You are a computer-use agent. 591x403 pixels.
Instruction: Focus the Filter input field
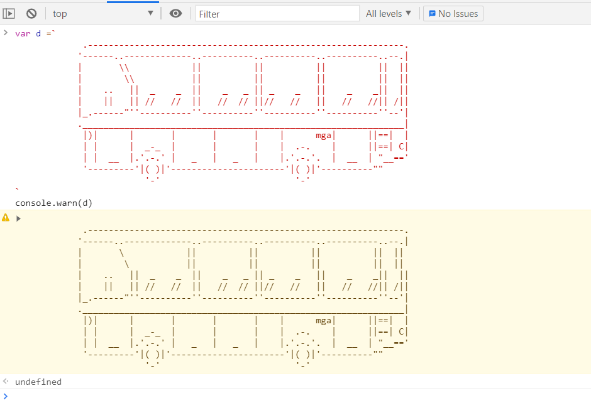277,14
